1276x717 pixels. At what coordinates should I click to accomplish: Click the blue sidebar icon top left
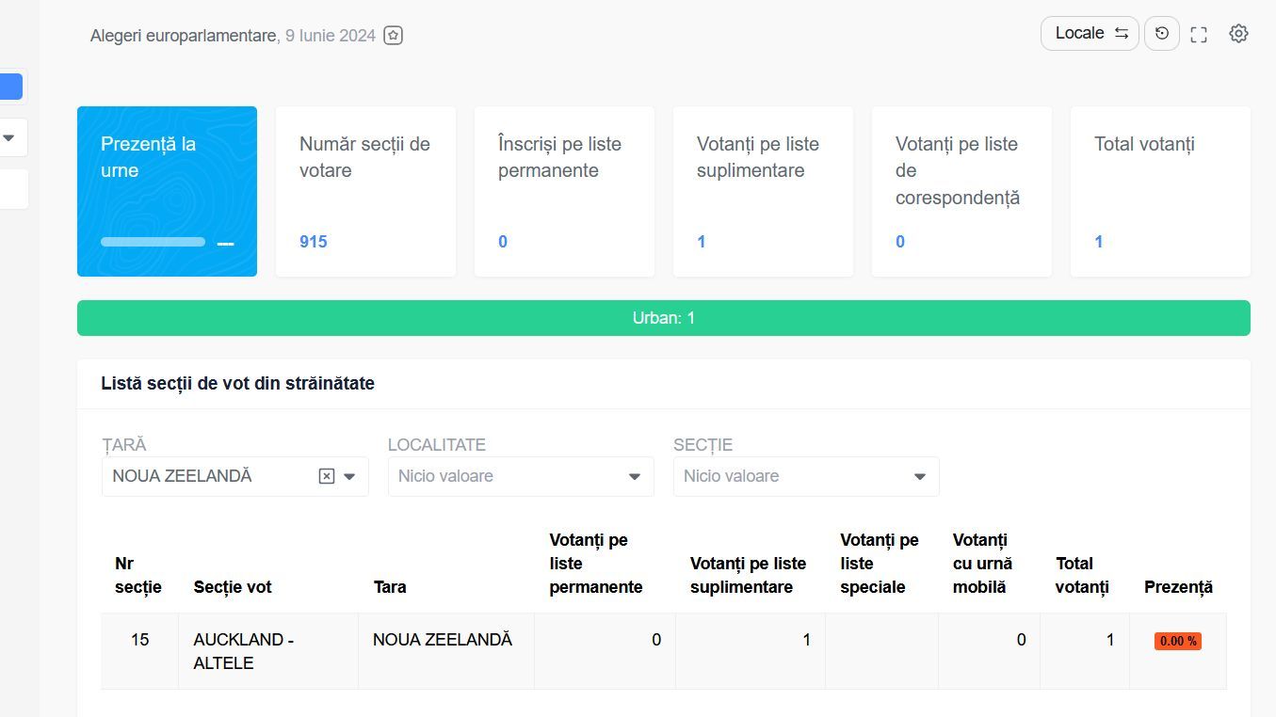[11, 86]
